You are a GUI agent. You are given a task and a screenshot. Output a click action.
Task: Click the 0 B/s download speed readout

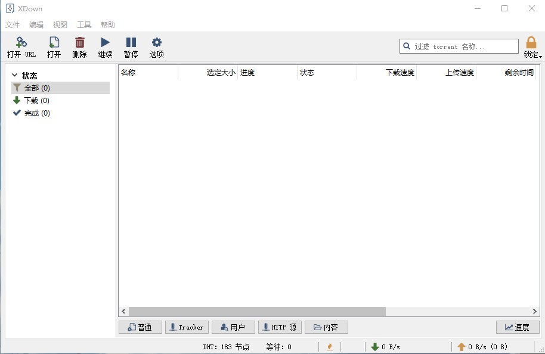391,347
